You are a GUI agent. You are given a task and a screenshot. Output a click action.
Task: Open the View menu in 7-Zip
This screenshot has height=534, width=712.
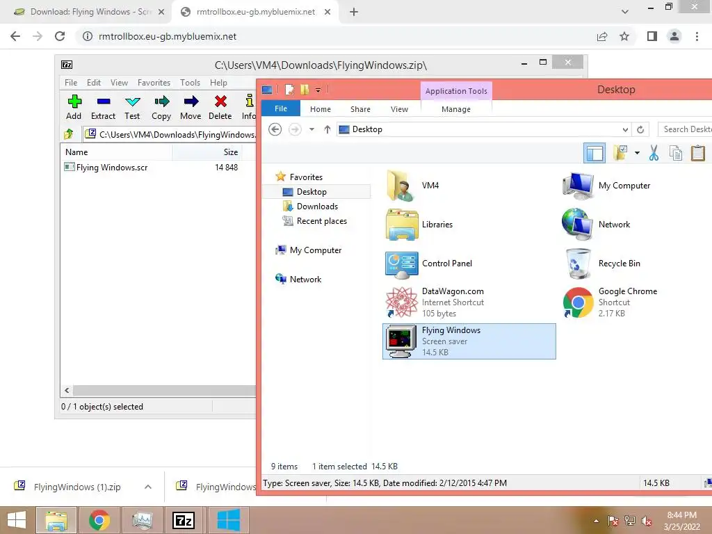[x=119, y=83]
